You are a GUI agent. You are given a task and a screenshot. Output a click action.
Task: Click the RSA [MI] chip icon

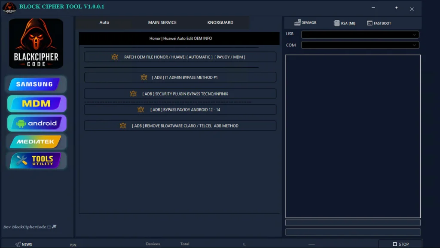(337, 23)
